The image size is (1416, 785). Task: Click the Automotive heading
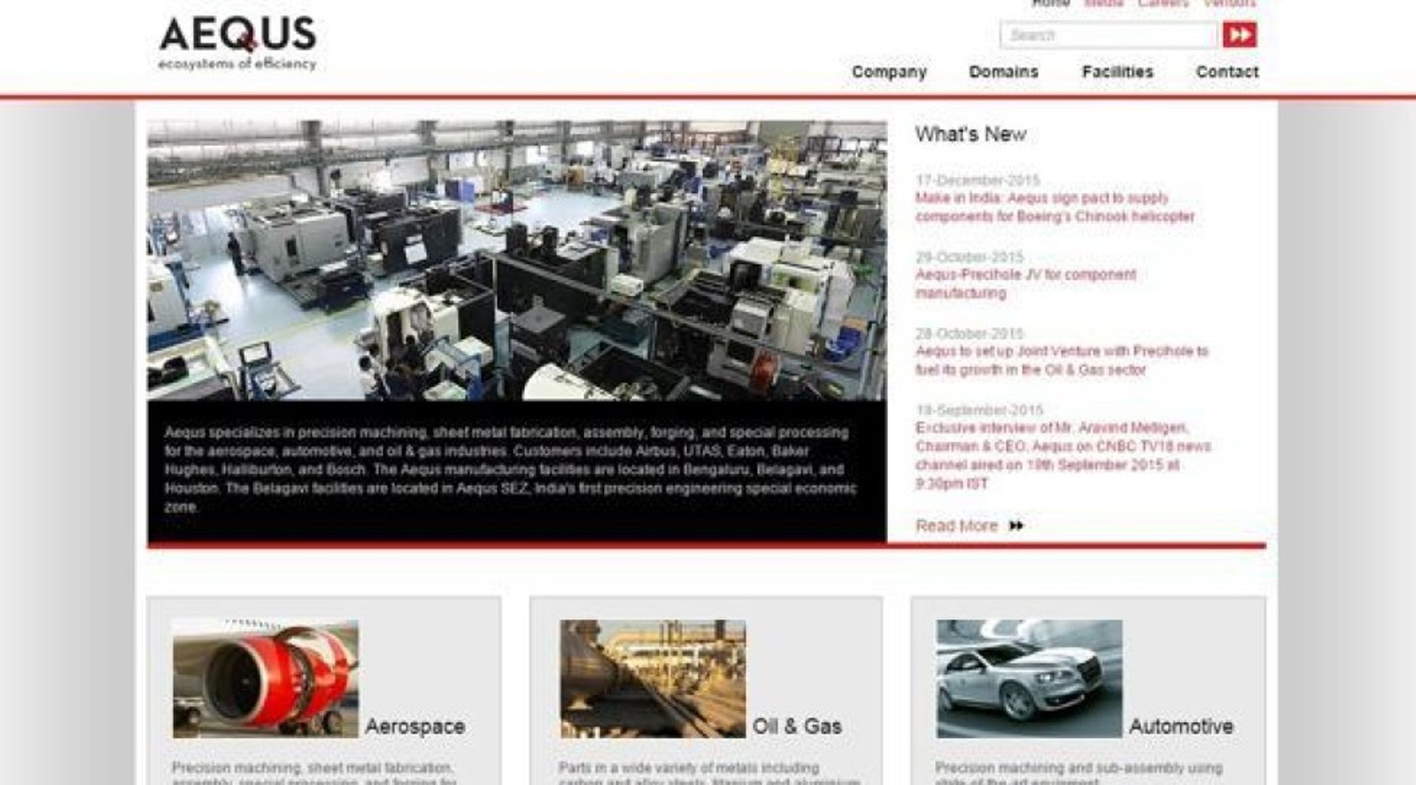tap(1181, 726)
